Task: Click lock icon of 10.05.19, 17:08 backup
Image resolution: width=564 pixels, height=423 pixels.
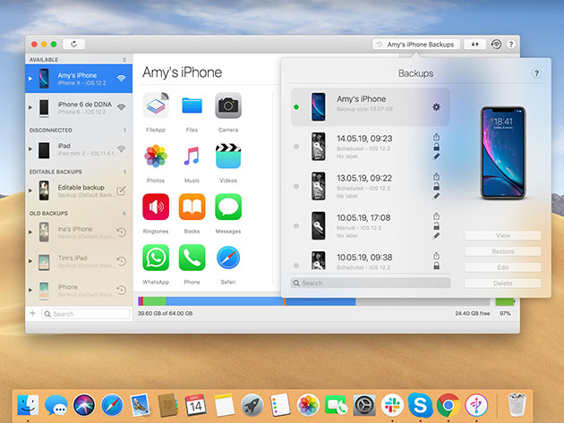Action: pyautogui.click(x=436, y=226)
